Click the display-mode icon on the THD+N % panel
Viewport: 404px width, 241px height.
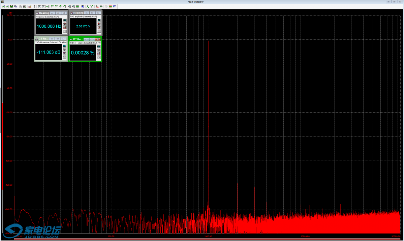pos(98,46)
